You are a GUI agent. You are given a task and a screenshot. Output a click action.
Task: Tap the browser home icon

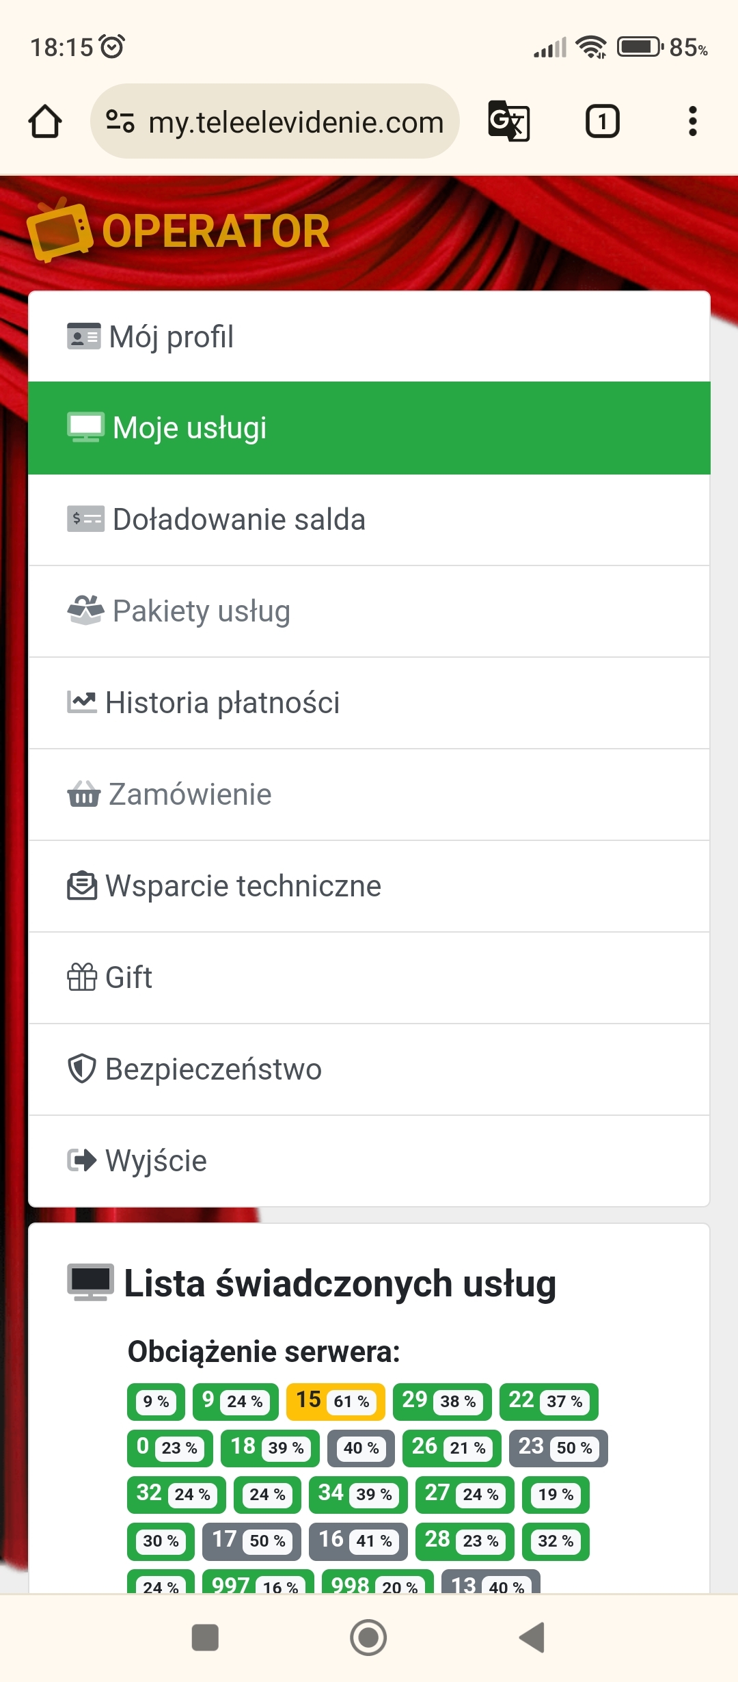(45, 122)
